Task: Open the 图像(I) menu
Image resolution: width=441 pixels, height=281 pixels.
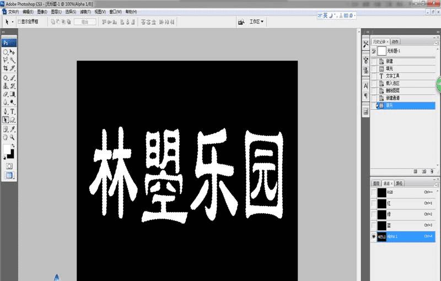Action: 42,12
